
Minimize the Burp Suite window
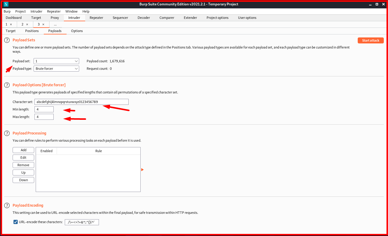370,4
